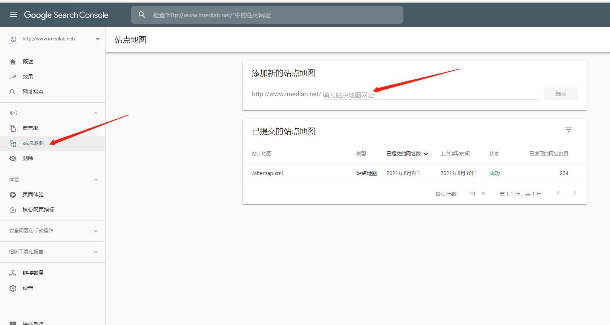This screenshot has height=325, width=610.
Task: Expand the 安全问题和手动操作 section
Action: click(x=96, y=231)
